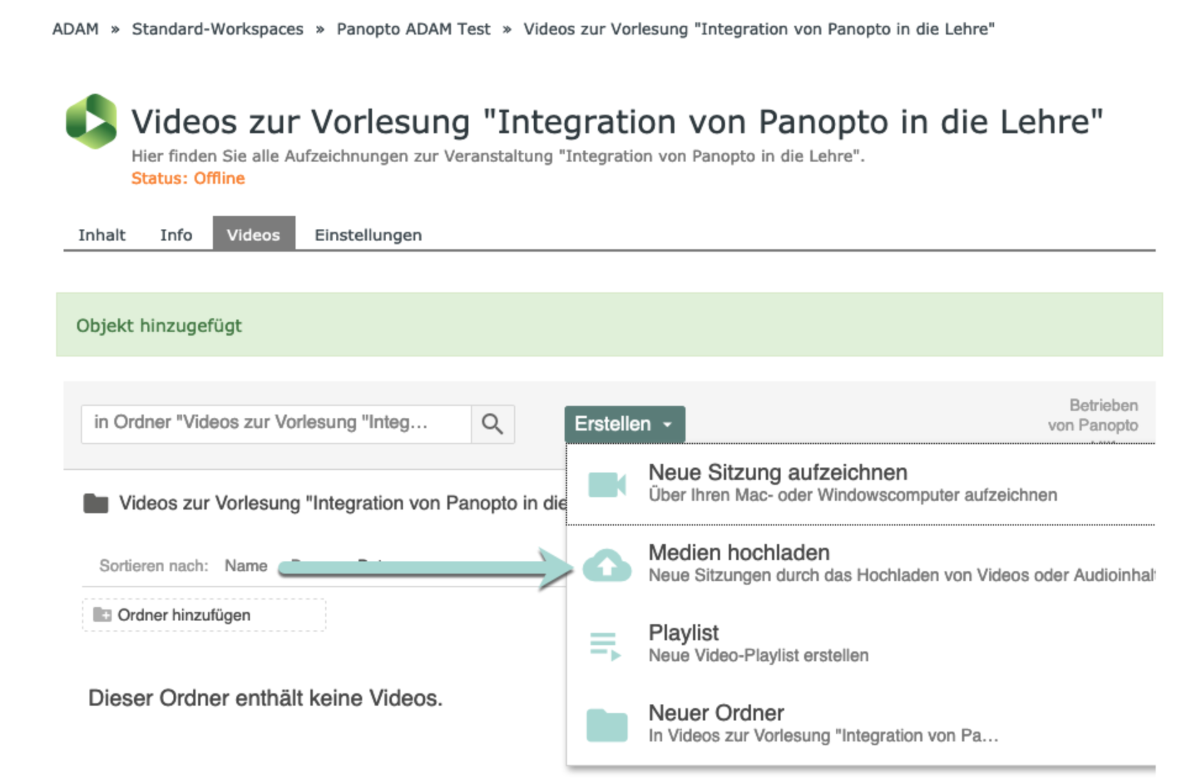Click the cloud upload icon
Image resolution: width=1194 pixels, height=784 pixels.
pyautogui.click(x=606, y=565)
